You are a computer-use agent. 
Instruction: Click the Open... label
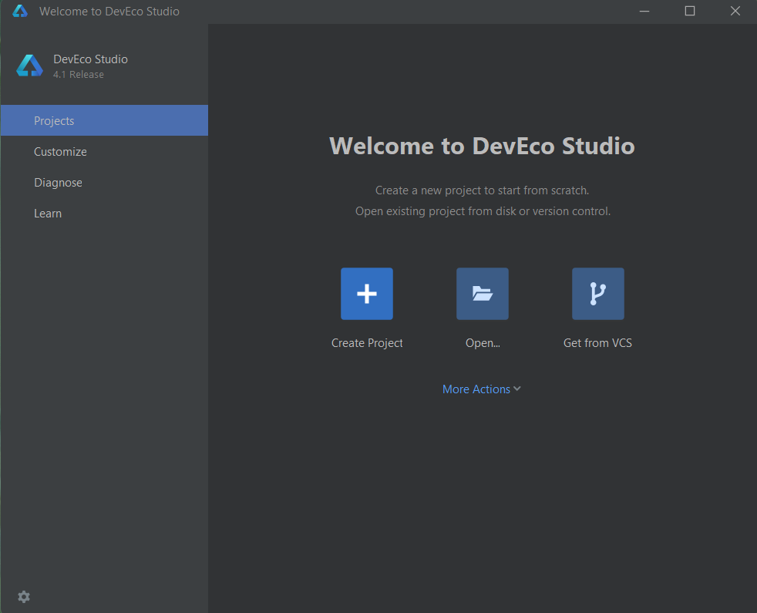tap(483, 343)
